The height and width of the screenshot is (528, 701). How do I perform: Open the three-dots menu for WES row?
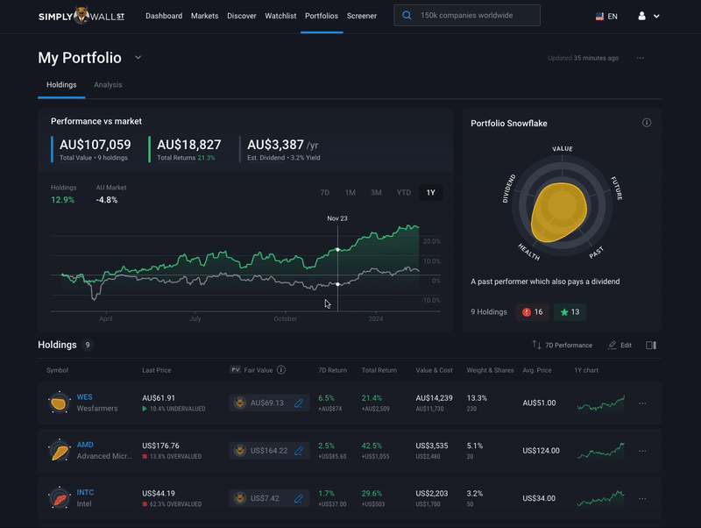[x=642, y=403]
